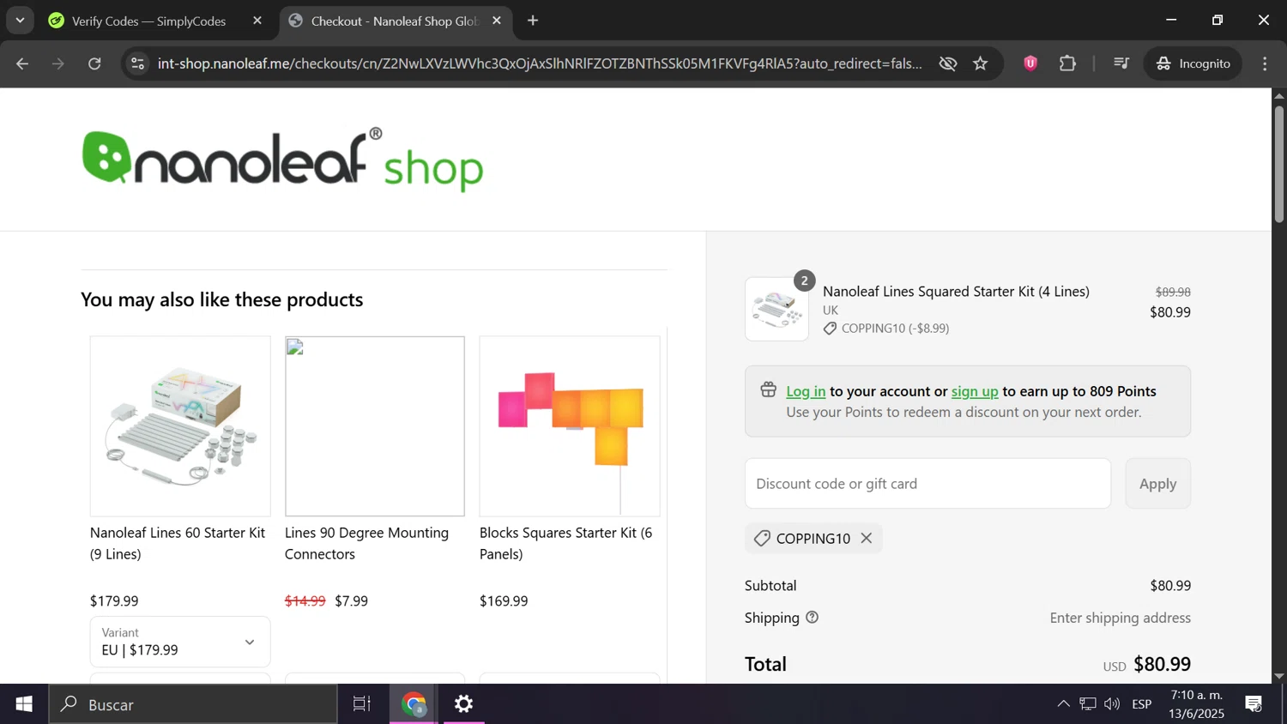Switch ESP keyboard language
This screenshot has width=1287, height=724.
pos(1142,704)
